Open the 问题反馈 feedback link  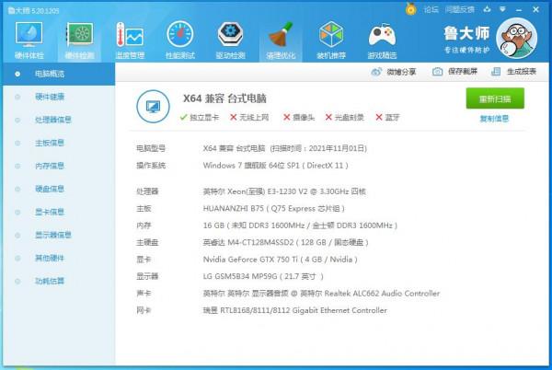459,9
